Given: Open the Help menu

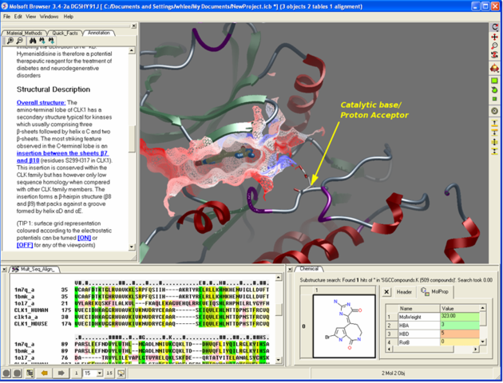Looking at the screenshot, I should tap(69, 16).
